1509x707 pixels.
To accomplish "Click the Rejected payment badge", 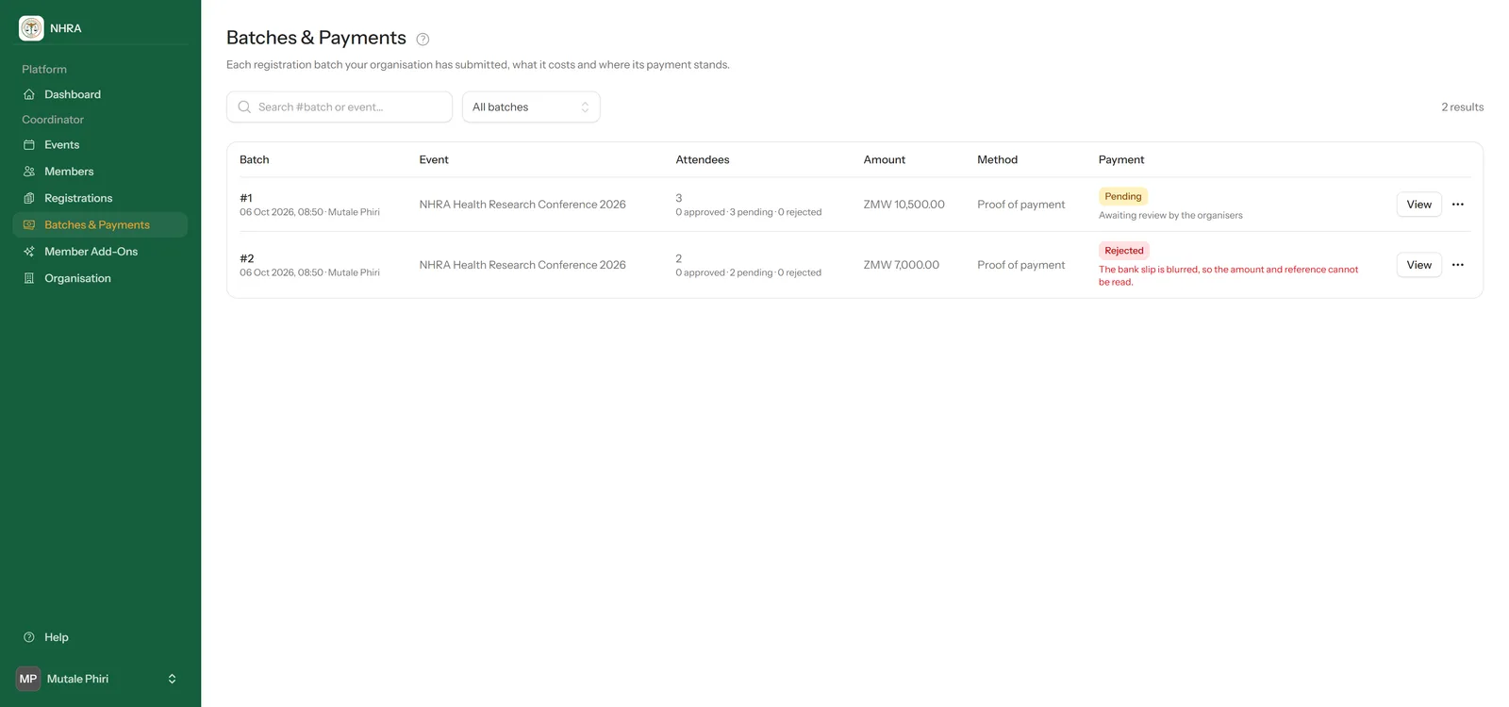I will click(x=1123, y=251).
